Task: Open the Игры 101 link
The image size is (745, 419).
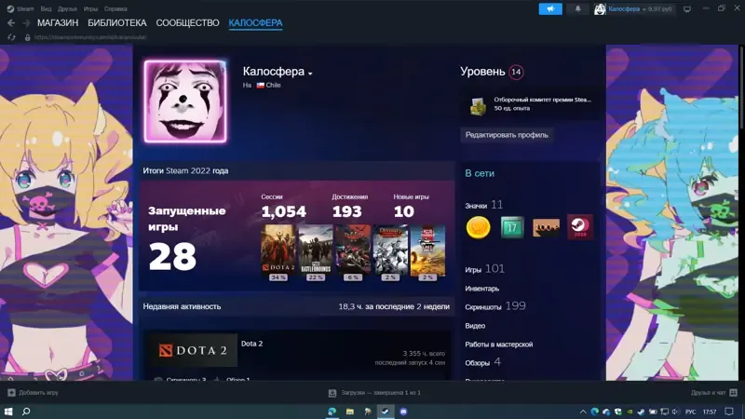Action: click(x=484, y=269)
